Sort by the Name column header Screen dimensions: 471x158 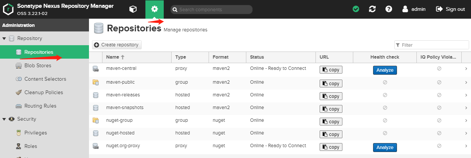[x=137, y=57]
